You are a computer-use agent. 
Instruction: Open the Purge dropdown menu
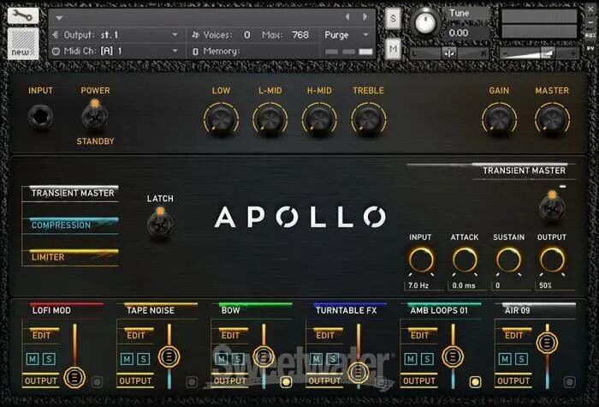coord(347,35)
